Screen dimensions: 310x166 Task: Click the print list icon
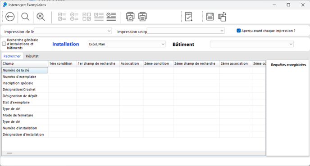click(142, 17)
